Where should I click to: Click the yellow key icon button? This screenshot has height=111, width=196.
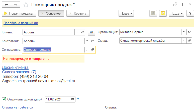click(x=163, y=13)
